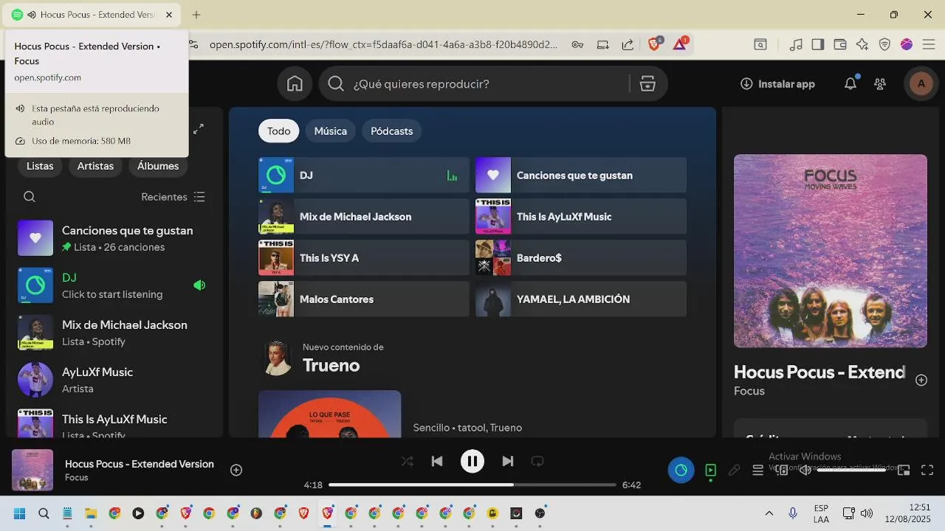
Task: Open the Brave hamburger main menu
Action: coord(929,44)
